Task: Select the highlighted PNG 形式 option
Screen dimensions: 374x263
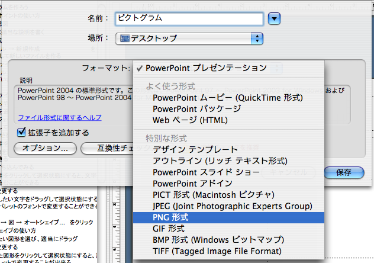Action: pos(228,217)
